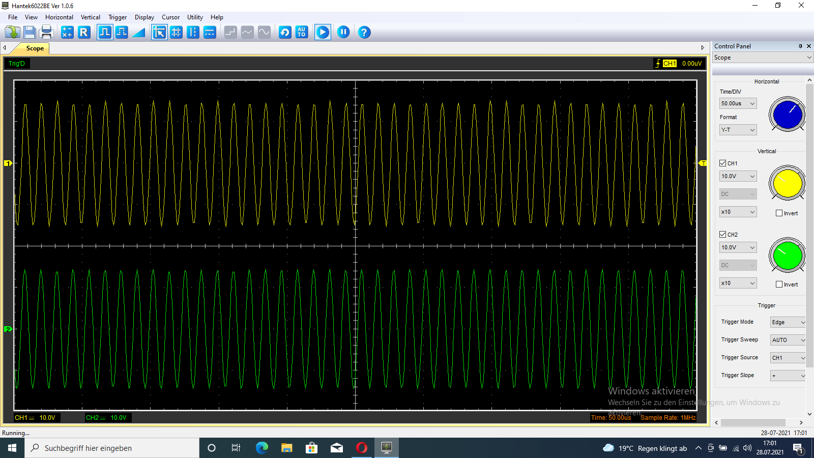
Task: Click the R reference waveform icon
Action: pyautogui.click(x=84, y=33)
